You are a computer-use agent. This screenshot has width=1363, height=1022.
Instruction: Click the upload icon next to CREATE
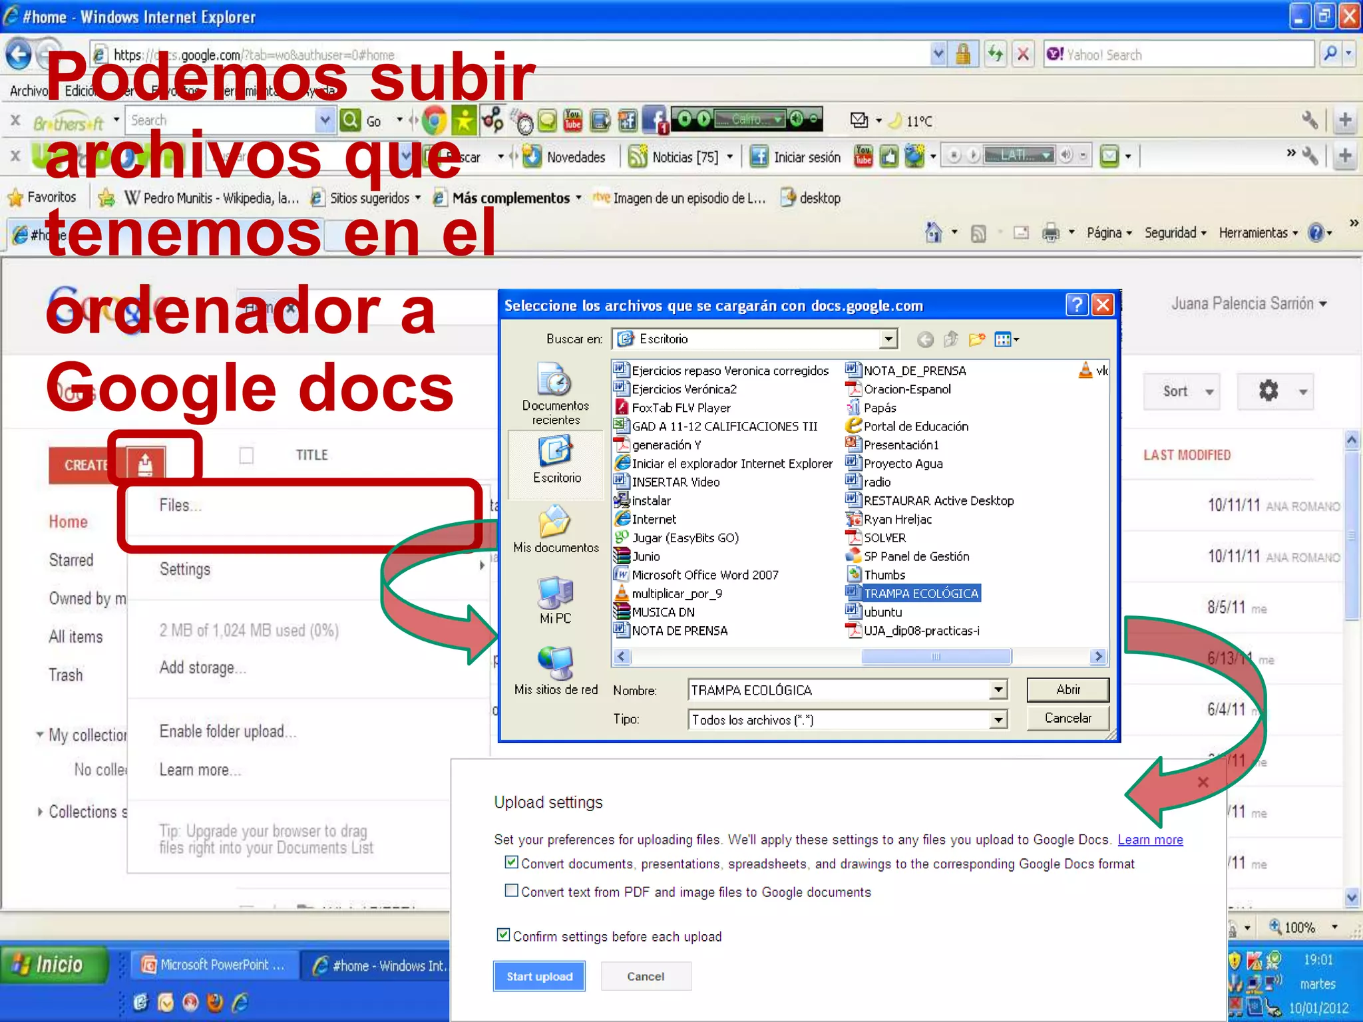pos(145,464)
